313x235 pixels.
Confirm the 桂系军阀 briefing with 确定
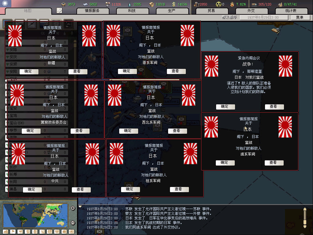pos(130,189)
